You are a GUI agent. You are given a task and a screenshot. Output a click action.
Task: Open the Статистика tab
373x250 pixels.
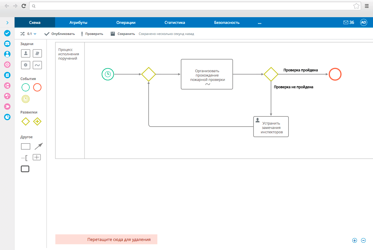[175, 23]
